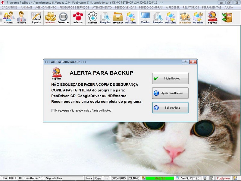Open the ANIMAIS menu
The width and height of the screenshot is (241, 181).
[x=27, y=7]
